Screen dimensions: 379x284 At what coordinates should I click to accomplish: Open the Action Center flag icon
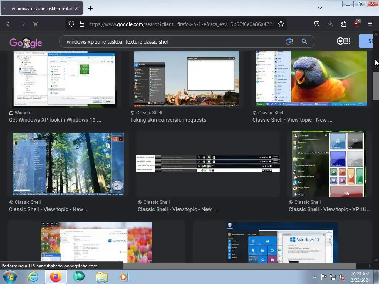tap(323, 277)
